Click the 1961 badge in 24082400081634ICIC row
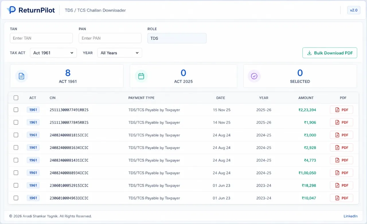This screenshot has height=224, width=367. coord(33,148)
